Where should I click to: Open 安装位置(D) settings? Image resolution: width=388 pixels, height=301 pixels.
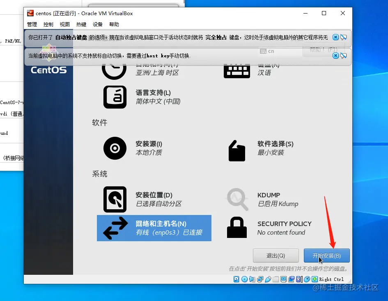tap(154, 195)
